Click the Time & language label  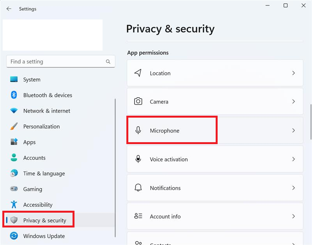click(44, 173)
